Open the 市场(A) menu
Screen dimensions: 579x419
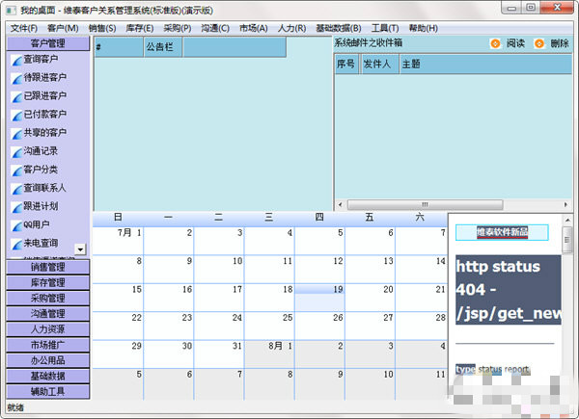point(253,28)
